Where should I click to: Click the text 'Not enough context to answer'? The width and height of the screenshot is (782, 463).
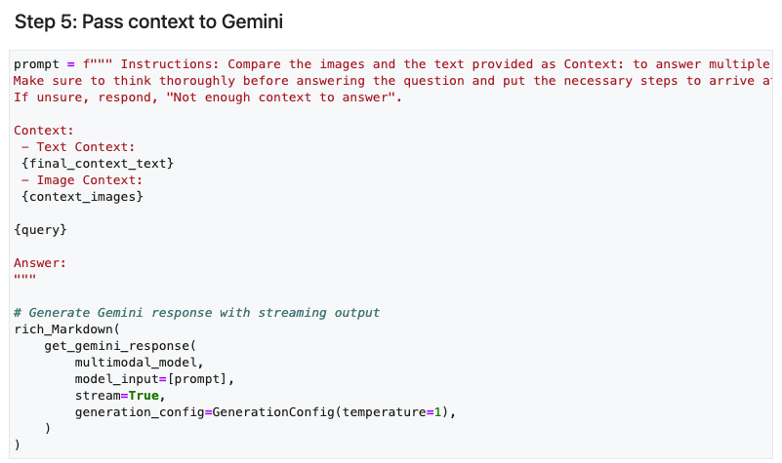coord(281,97)
